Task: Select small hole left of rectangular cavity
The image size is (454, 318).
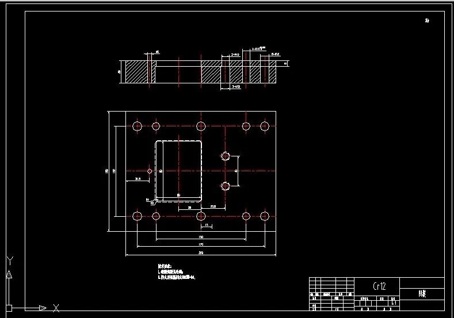Action: (x=150, y=171)
